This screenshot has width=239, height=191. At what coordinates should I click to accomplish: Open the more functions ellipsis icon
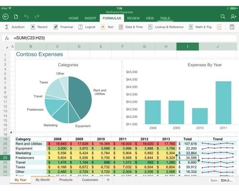[219, 27]
